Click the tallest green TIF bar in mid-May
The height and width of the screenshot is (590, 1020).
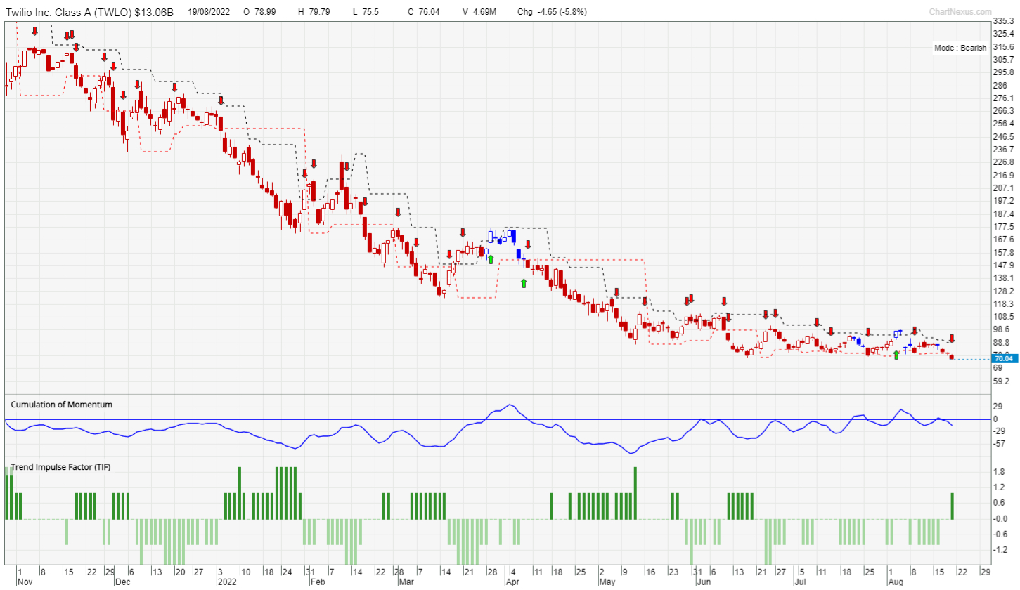click(x=635, y=493)
